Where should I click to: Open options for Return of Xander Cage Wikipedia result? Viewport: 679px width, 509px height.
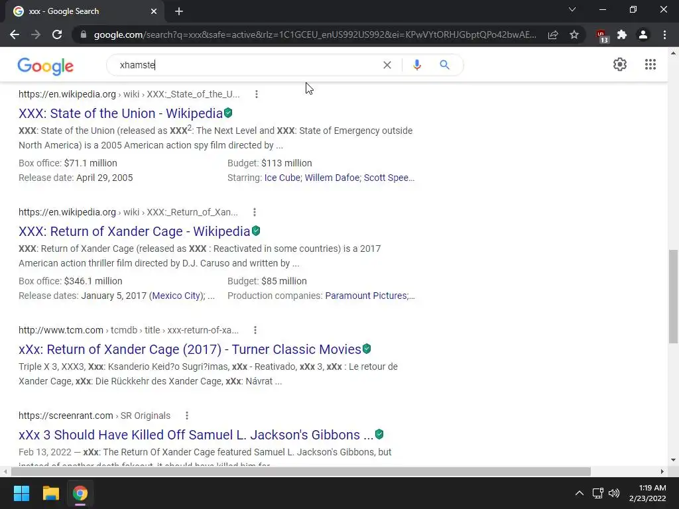(x=255, y=212)
